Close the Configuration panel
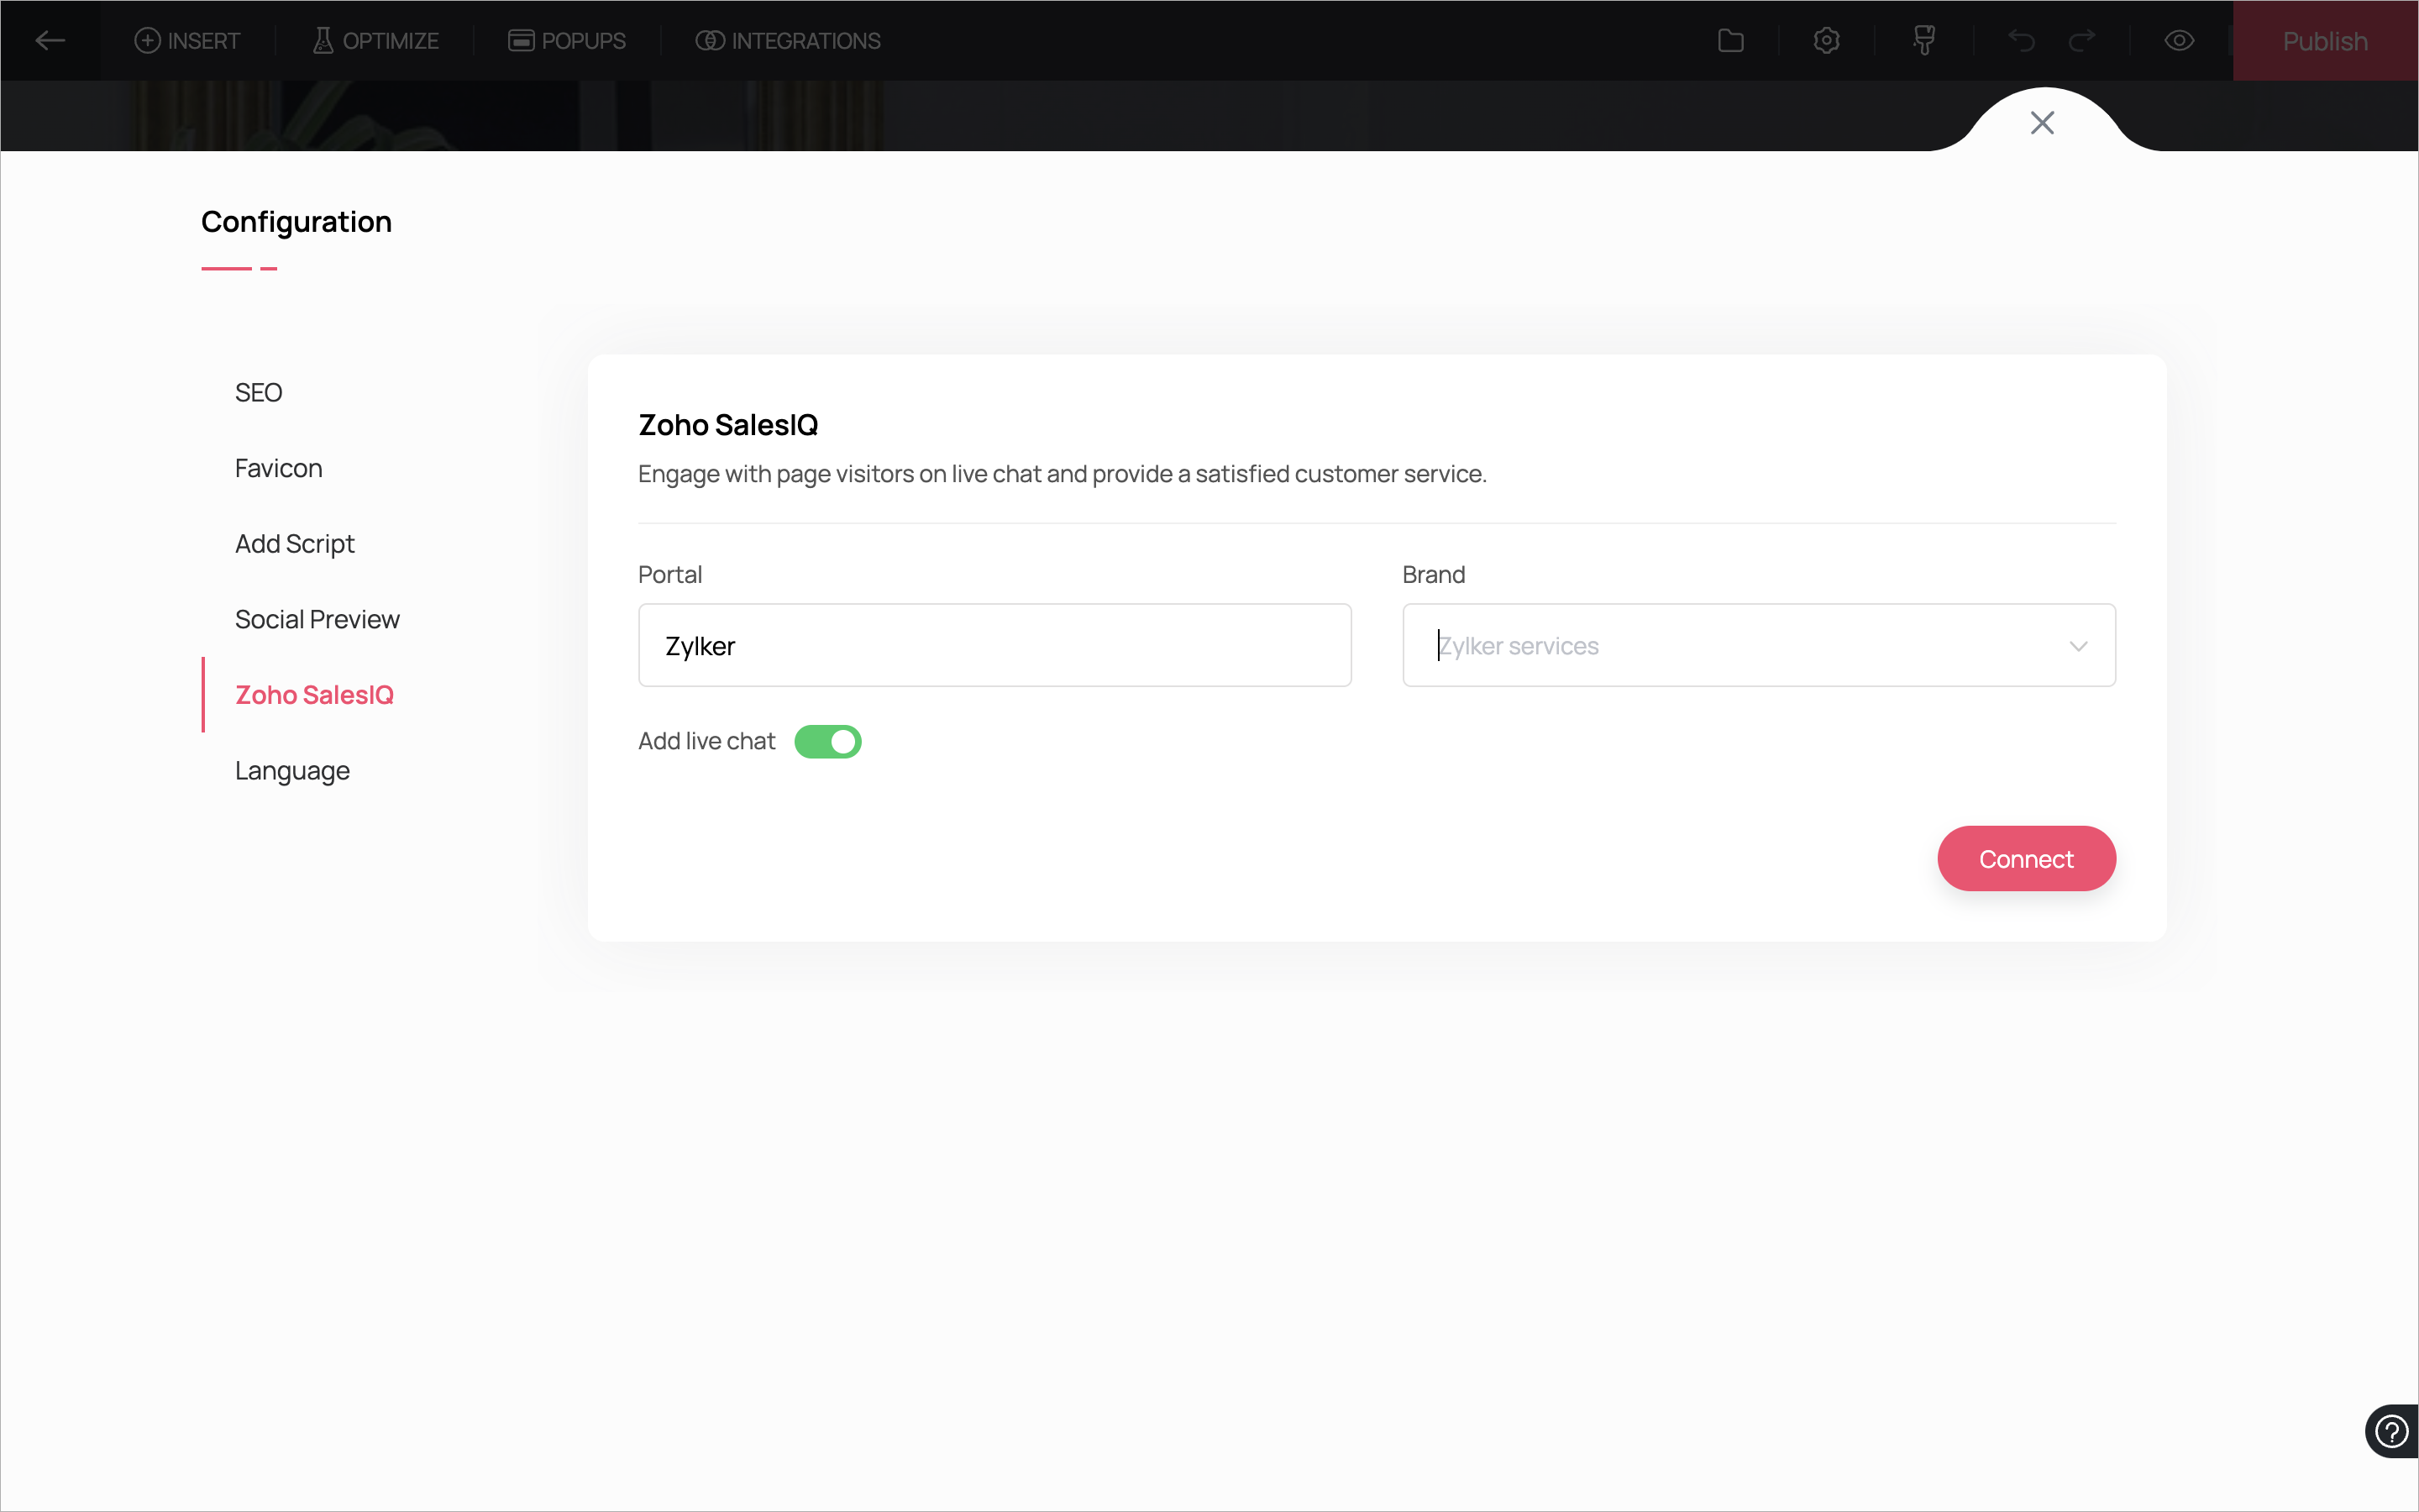The height and width of the screenshot is (1512, 2419). 2042,123
